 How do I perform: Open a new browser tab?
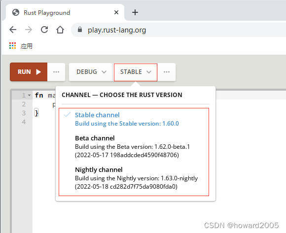(135, 12)
